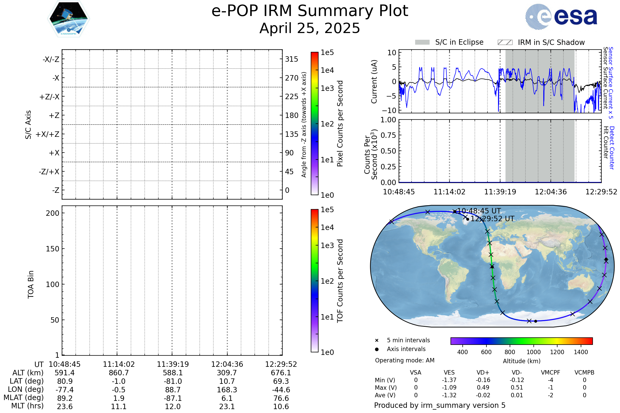
Task: Click the April 25, 2025 date heading
Action: [310, 28]
